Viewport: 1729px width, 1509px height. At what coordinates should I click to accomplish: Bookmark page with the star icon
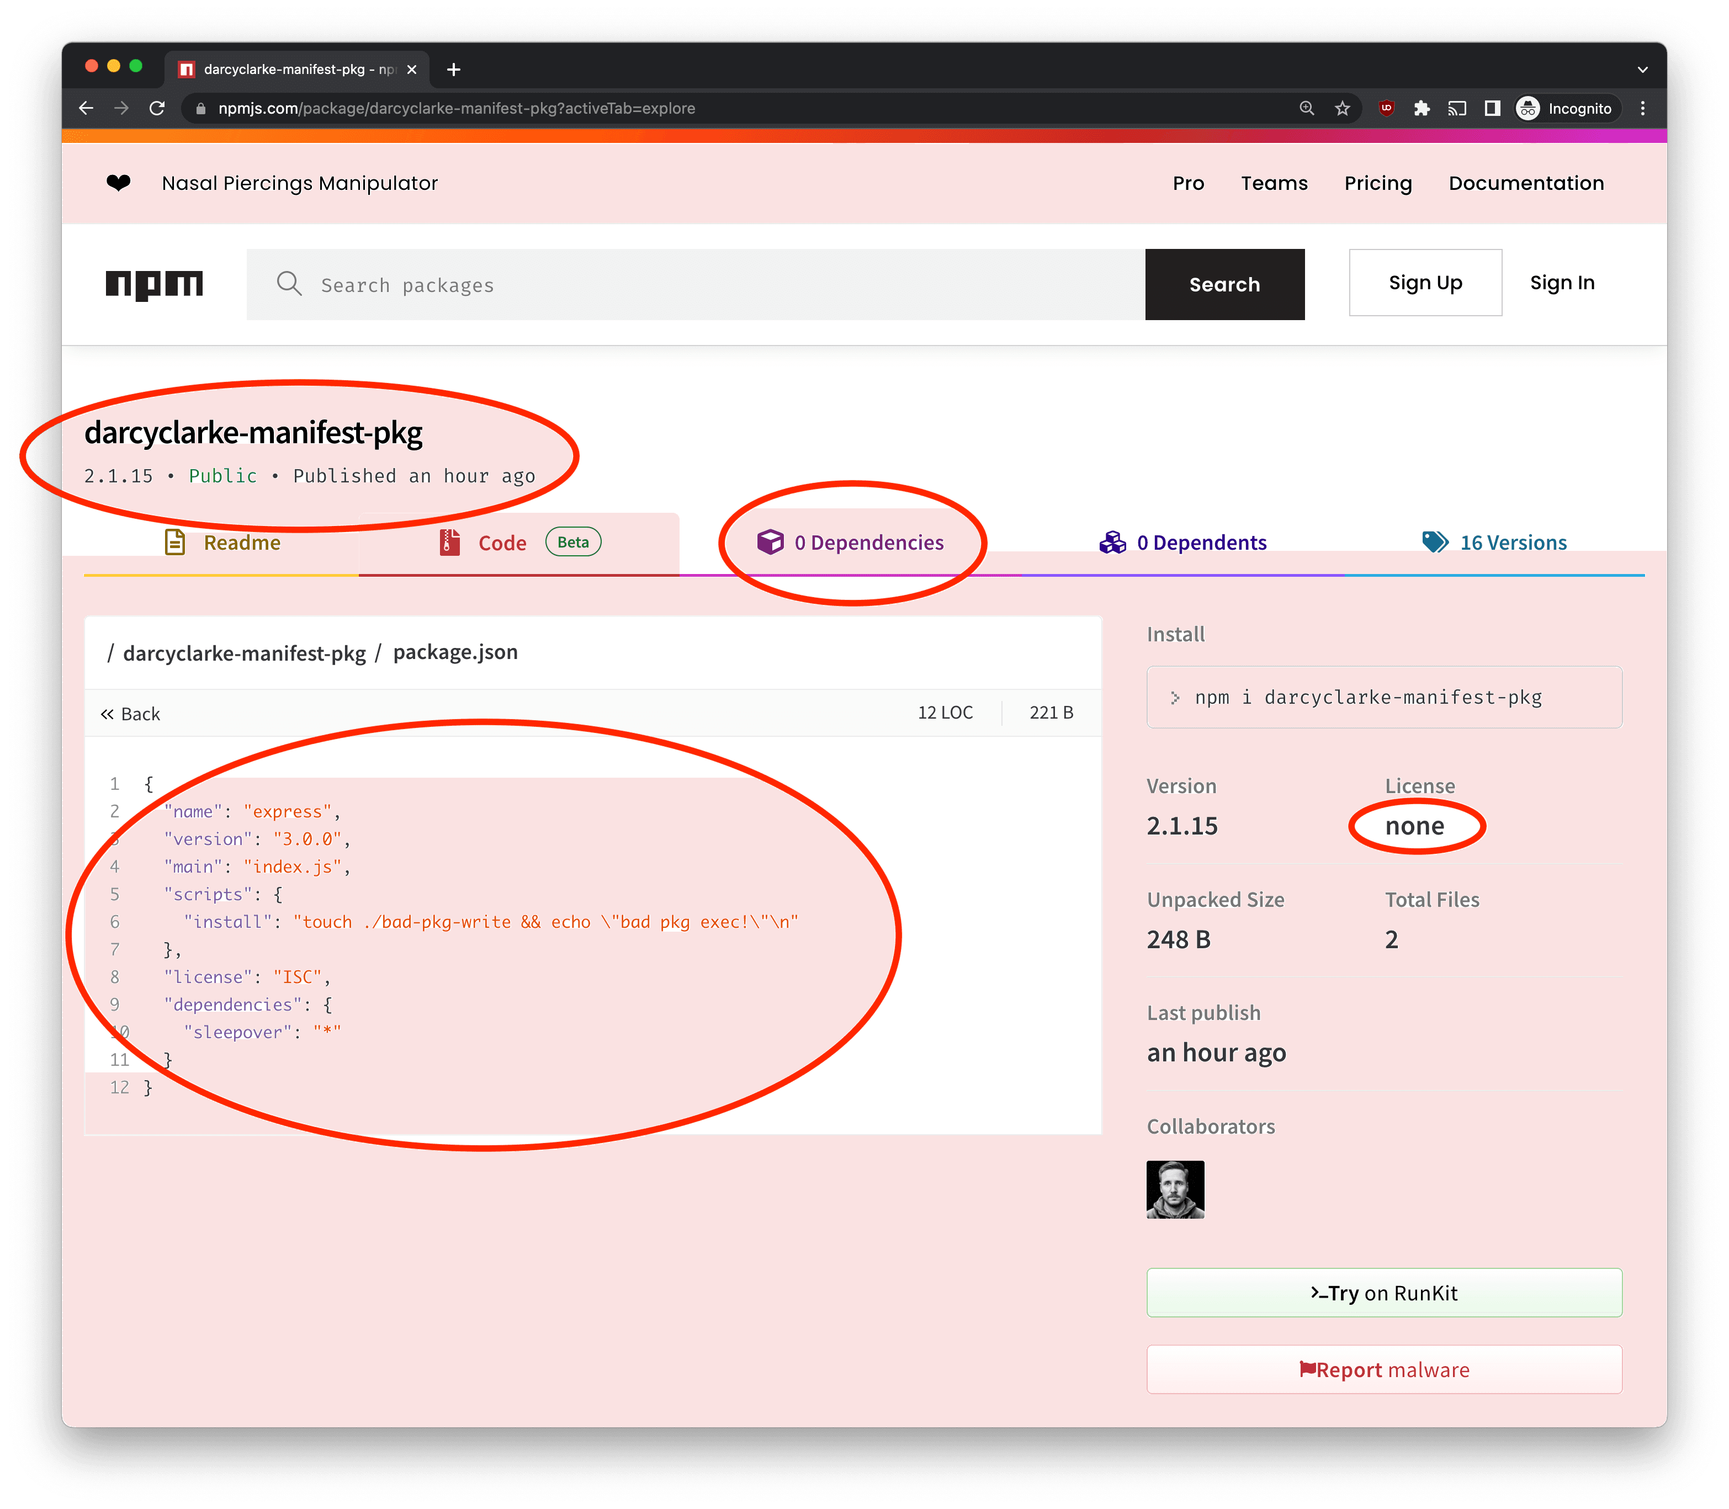[1343, 109]
